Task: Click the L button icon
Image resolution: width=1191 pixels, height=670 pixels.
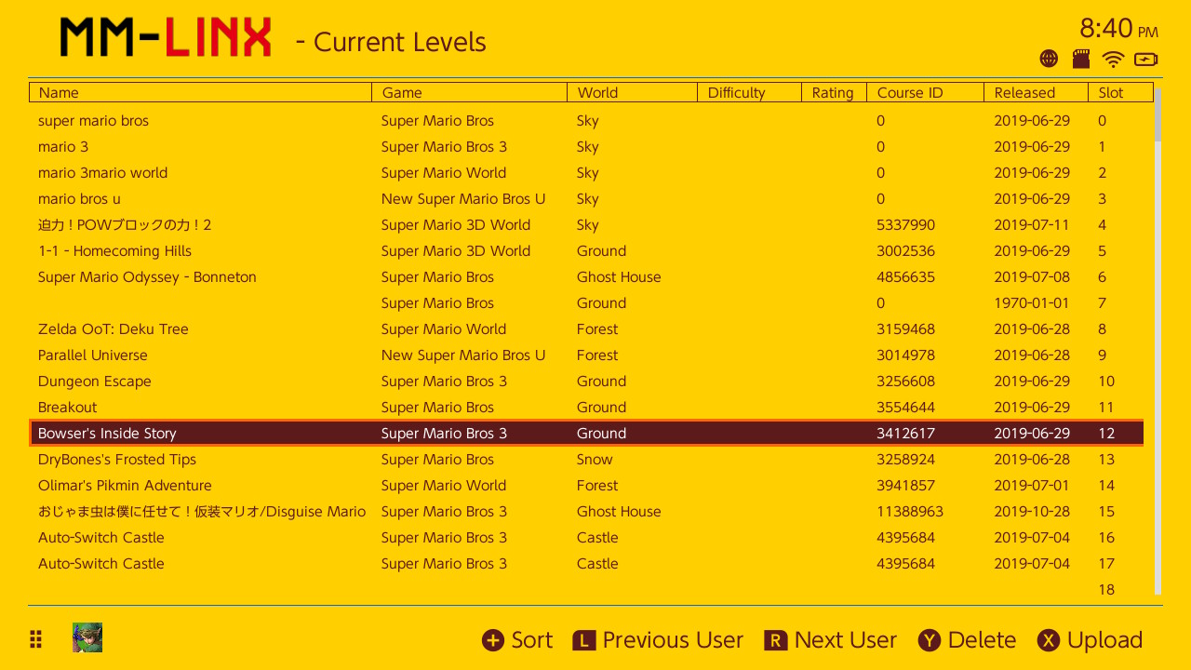Action: tap(583, 640)
